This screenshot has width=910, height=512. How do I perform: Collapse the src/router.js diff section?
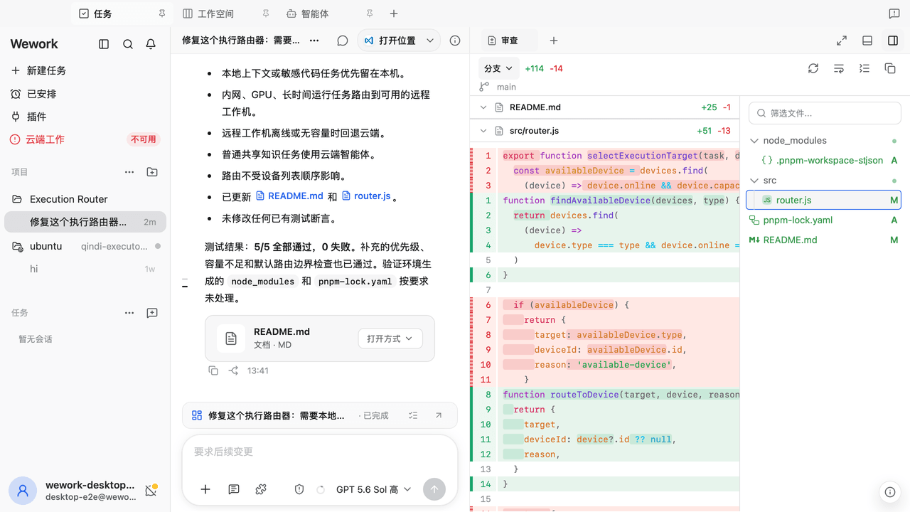(x=483, y=131)
